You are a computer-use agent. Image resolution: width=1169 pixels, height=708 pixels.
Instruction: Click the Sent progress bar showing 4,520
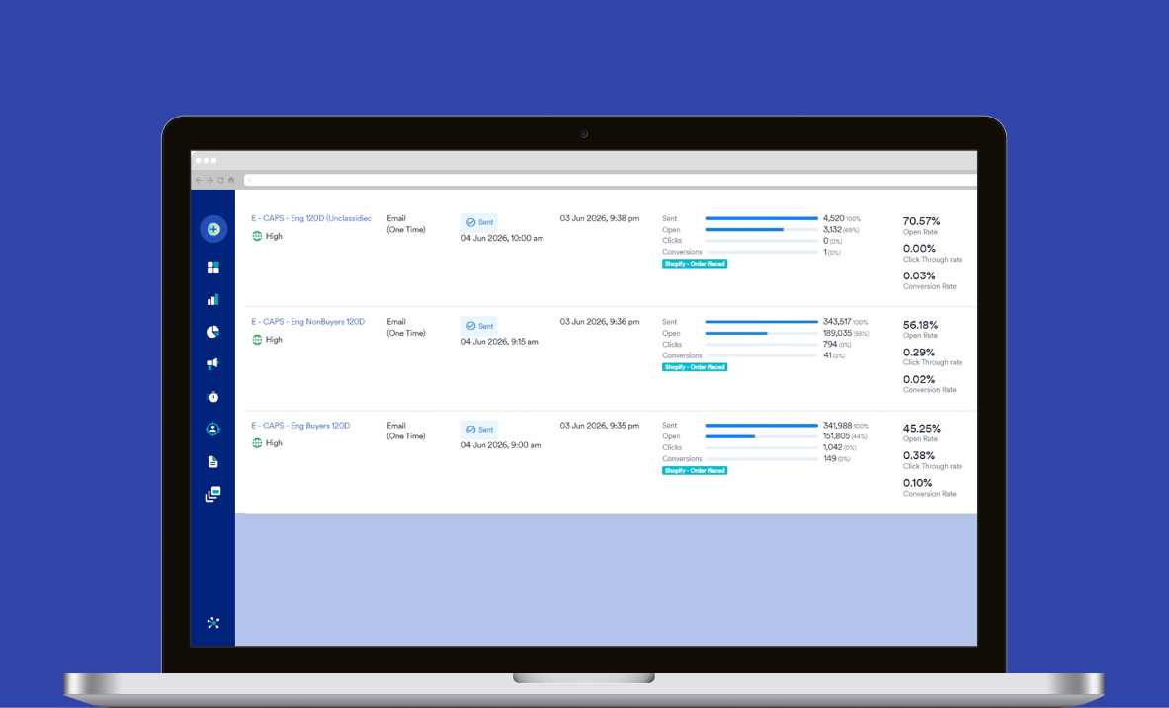[x=761, y=218]
